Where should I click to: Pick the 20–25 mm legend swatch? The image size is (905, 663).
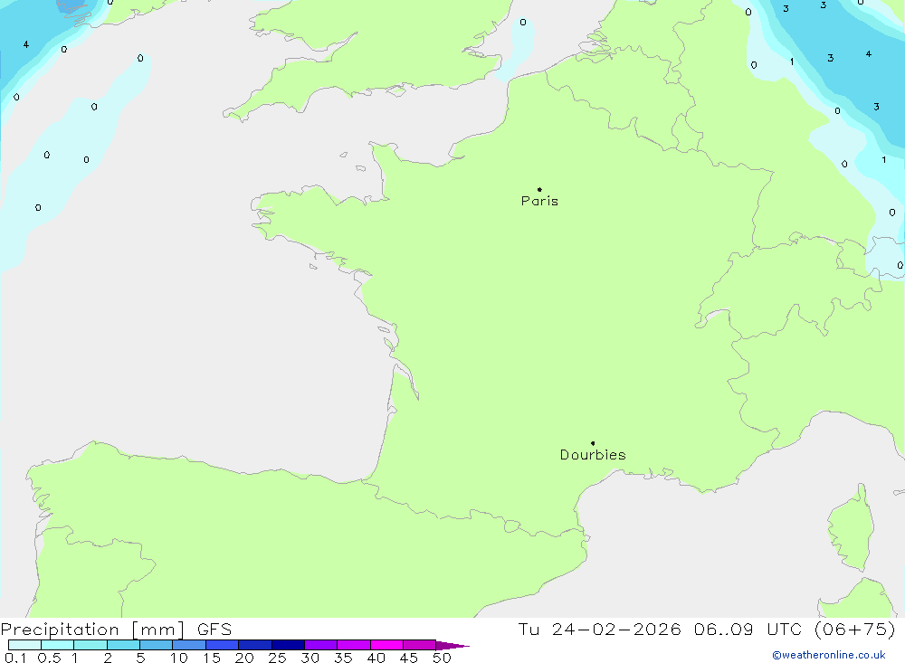255,645
